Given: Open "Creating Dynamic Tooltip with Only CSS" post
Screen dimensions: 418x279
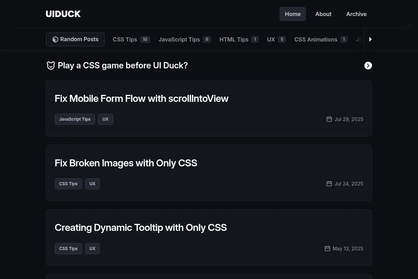Looking at the screenshot, I should click(x=141, y=227).
